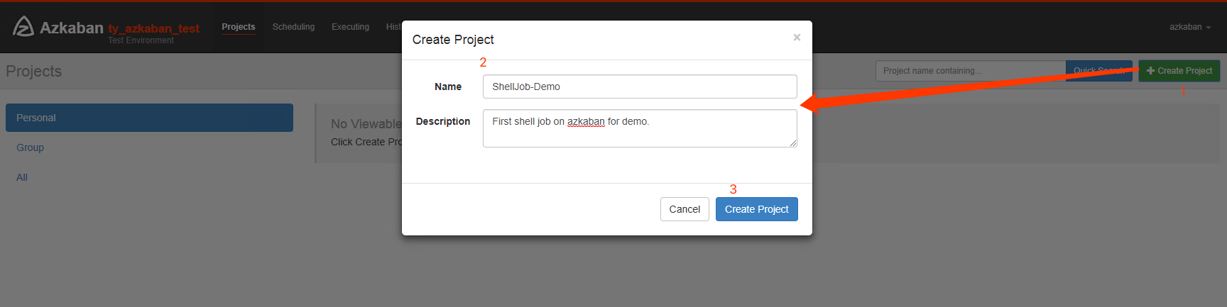1227x307 pixels.
Task: Open the partially hidden History nav tab
Action: 393,27
